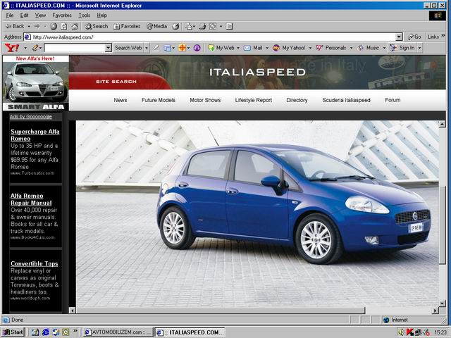Open the View menu
The width and height of the screenshot is (451, 338).
click(40, 15)
